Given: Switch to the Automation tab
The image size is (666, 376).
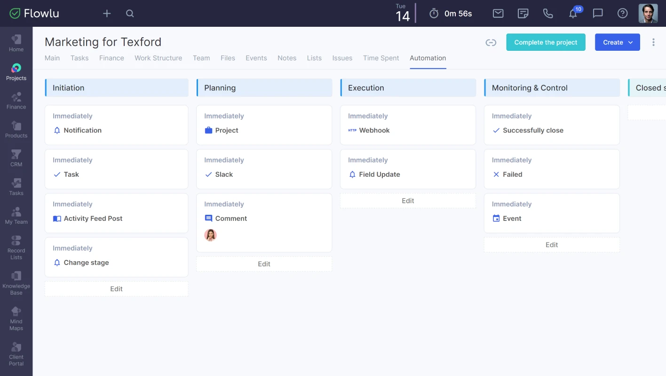Looking at the screenshot, I should [427, 58].
